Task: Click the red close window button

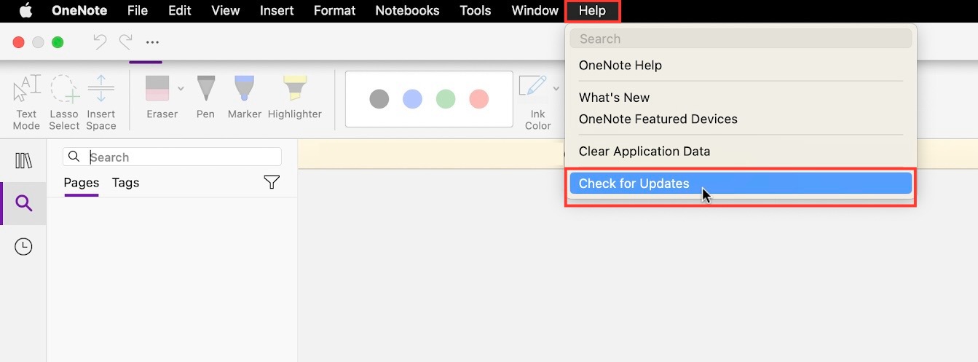Action: tap(19, 42)
